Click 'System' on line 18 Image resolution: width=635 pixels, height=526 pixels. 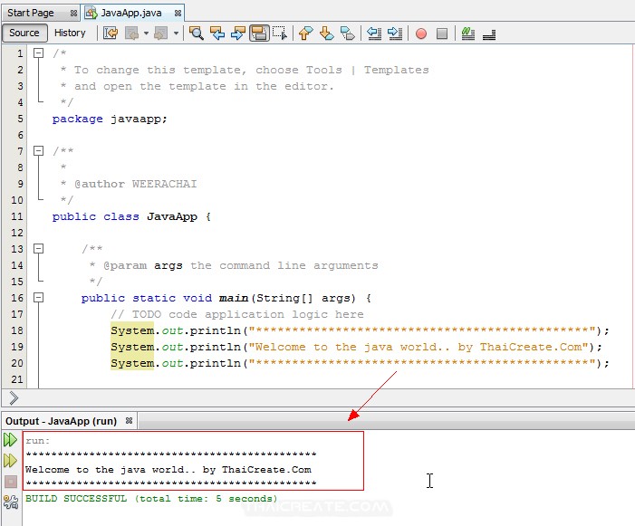[132, 330]
